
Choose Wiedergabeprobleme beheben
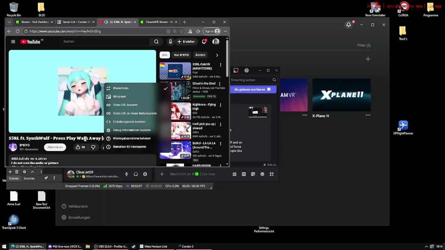coord(132,138)
